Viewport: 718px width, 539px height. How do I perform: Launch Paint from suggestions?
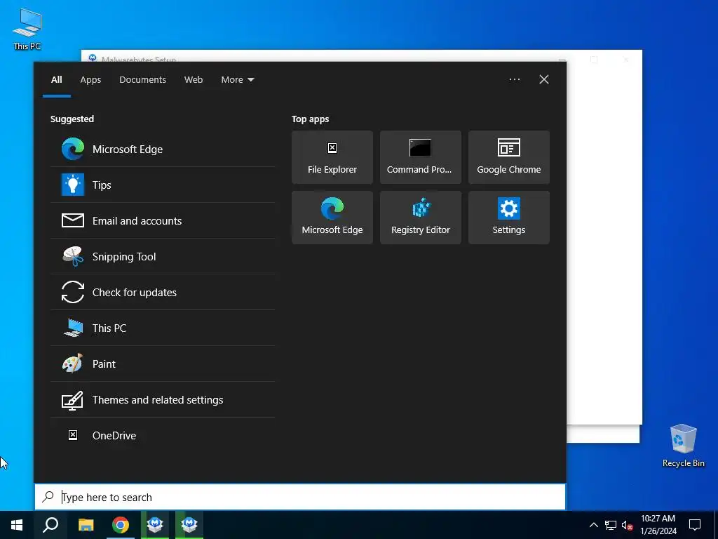pyautogui.click(x=163, y=364)
